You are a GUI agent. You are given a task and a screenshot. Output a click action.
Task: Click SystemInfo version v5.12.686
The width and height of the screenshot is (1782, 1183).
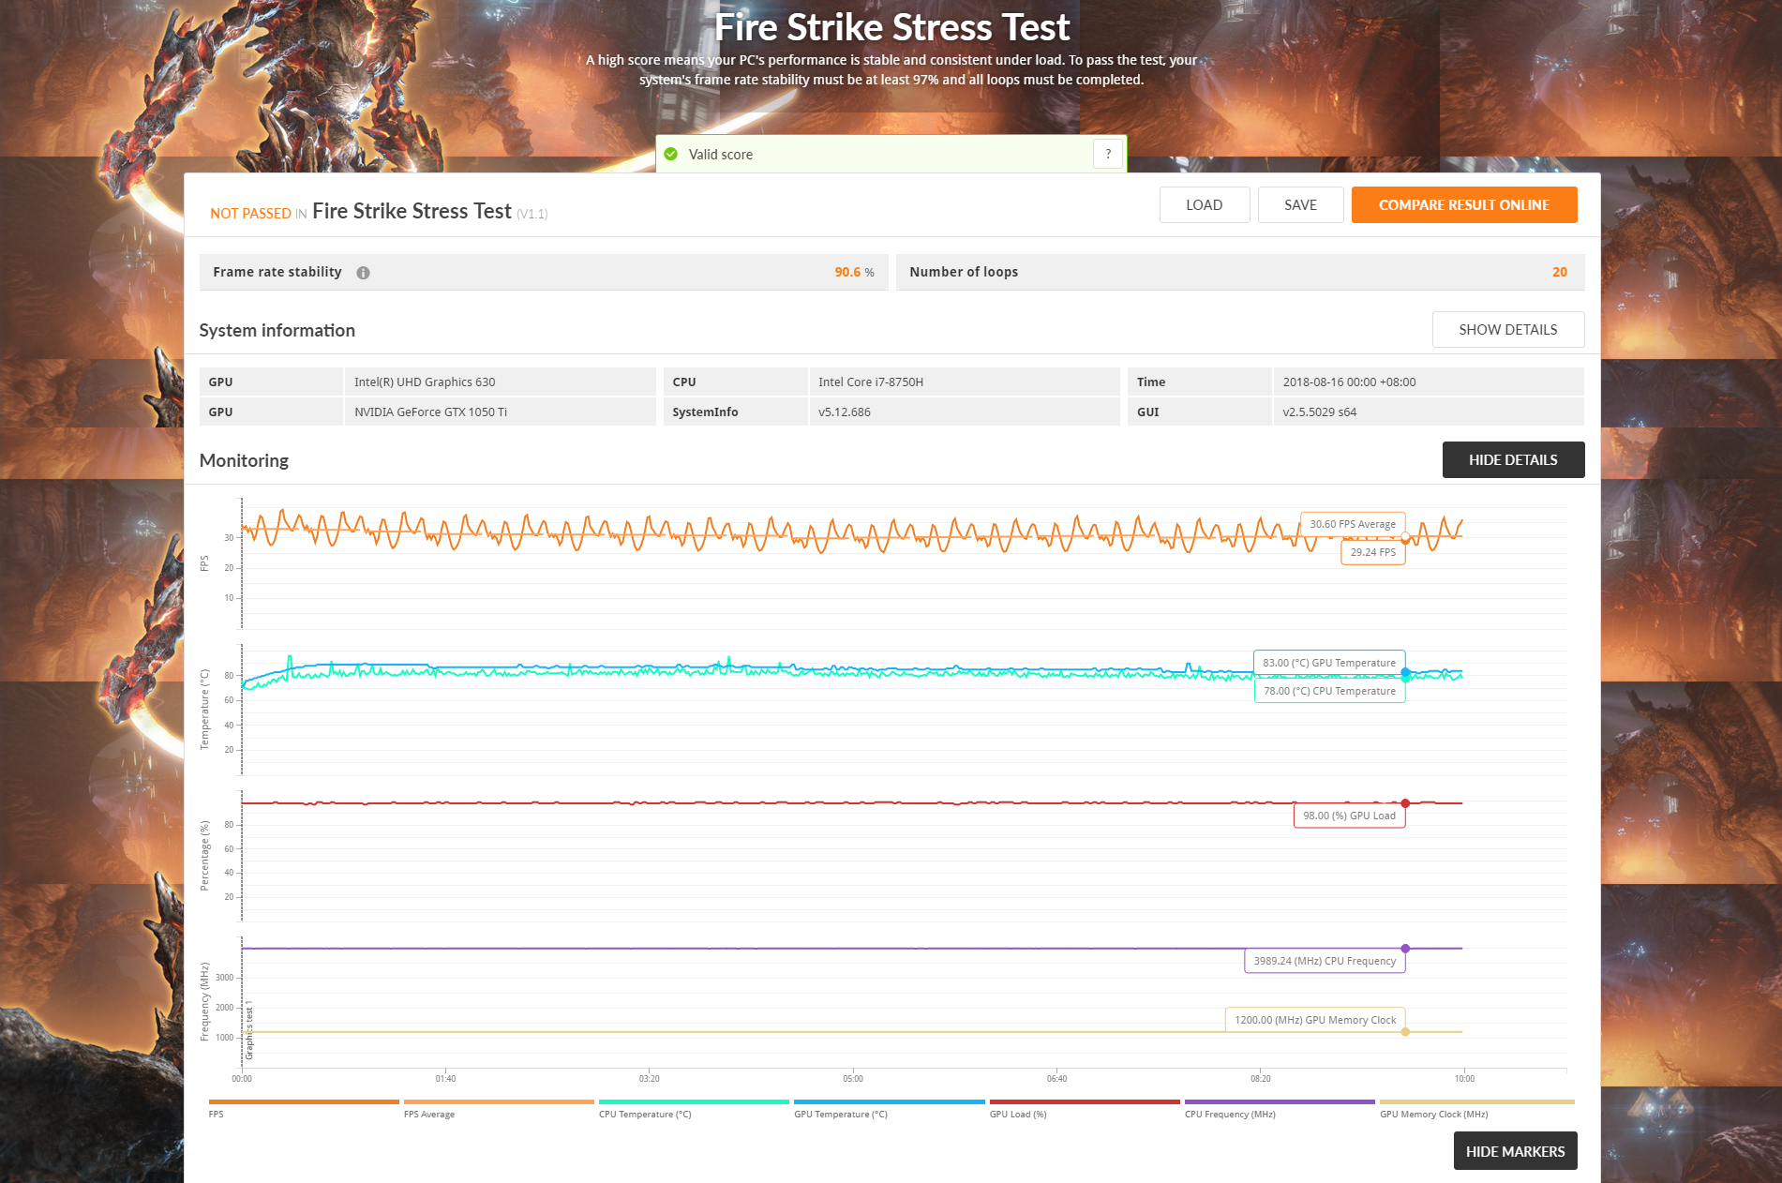(x=964, y=412)
